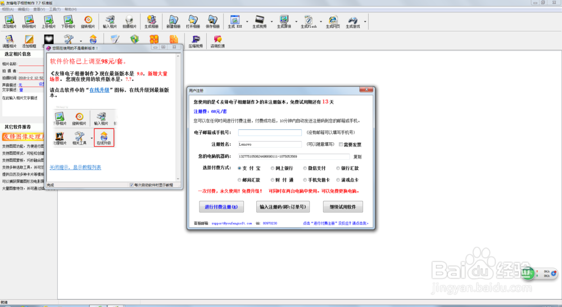Click the 注册姓名 field containing Lenovo
562x307 pixels.
coord(270,144)
